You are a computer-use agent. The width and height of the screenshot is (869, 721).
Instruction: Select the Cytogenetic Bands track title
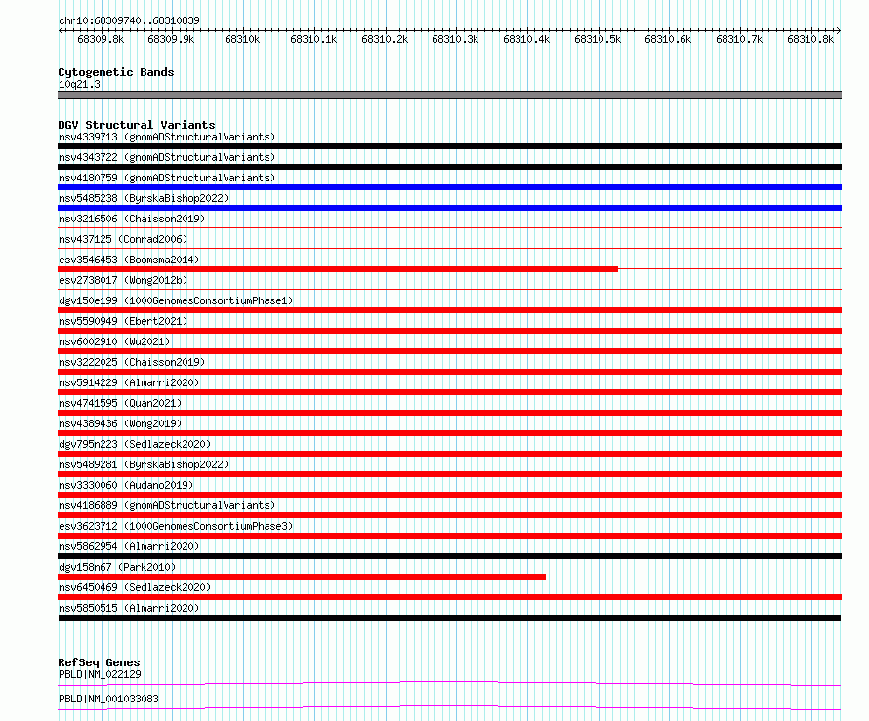click(x=116, y=72)
